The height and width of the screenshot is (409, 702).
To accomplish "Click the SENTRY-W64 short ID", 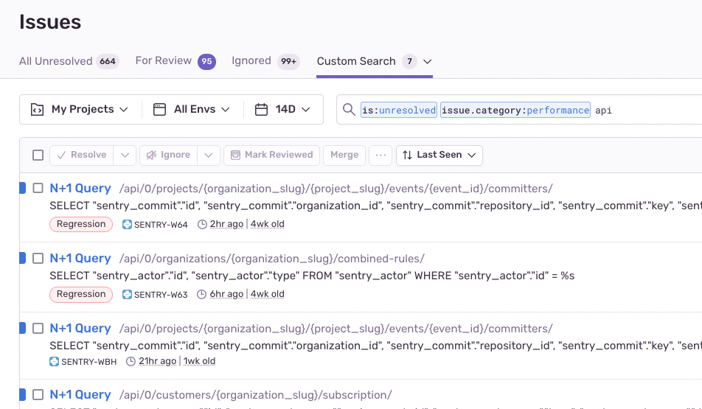I will pos(161,225).
